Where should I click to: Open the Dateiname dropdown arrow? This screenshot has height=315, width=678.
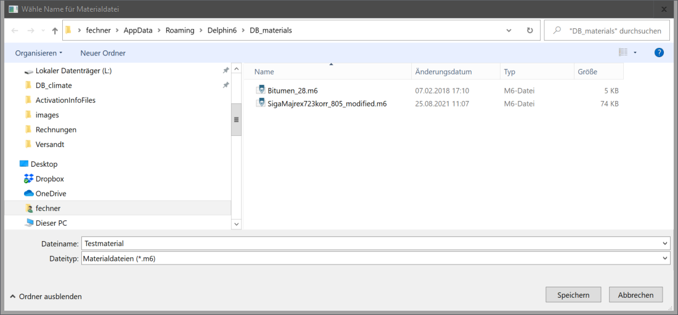[x=665, y=244]
